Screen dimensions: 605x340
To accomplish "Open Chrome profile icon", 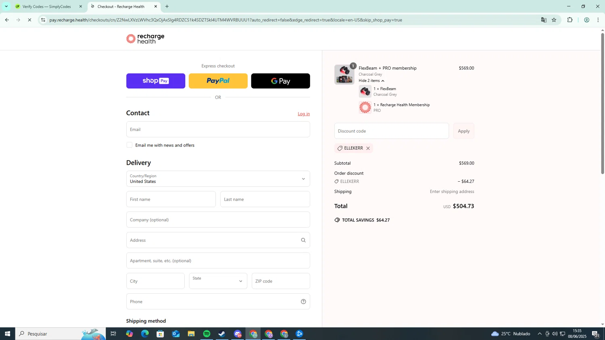I will (587, 20).
